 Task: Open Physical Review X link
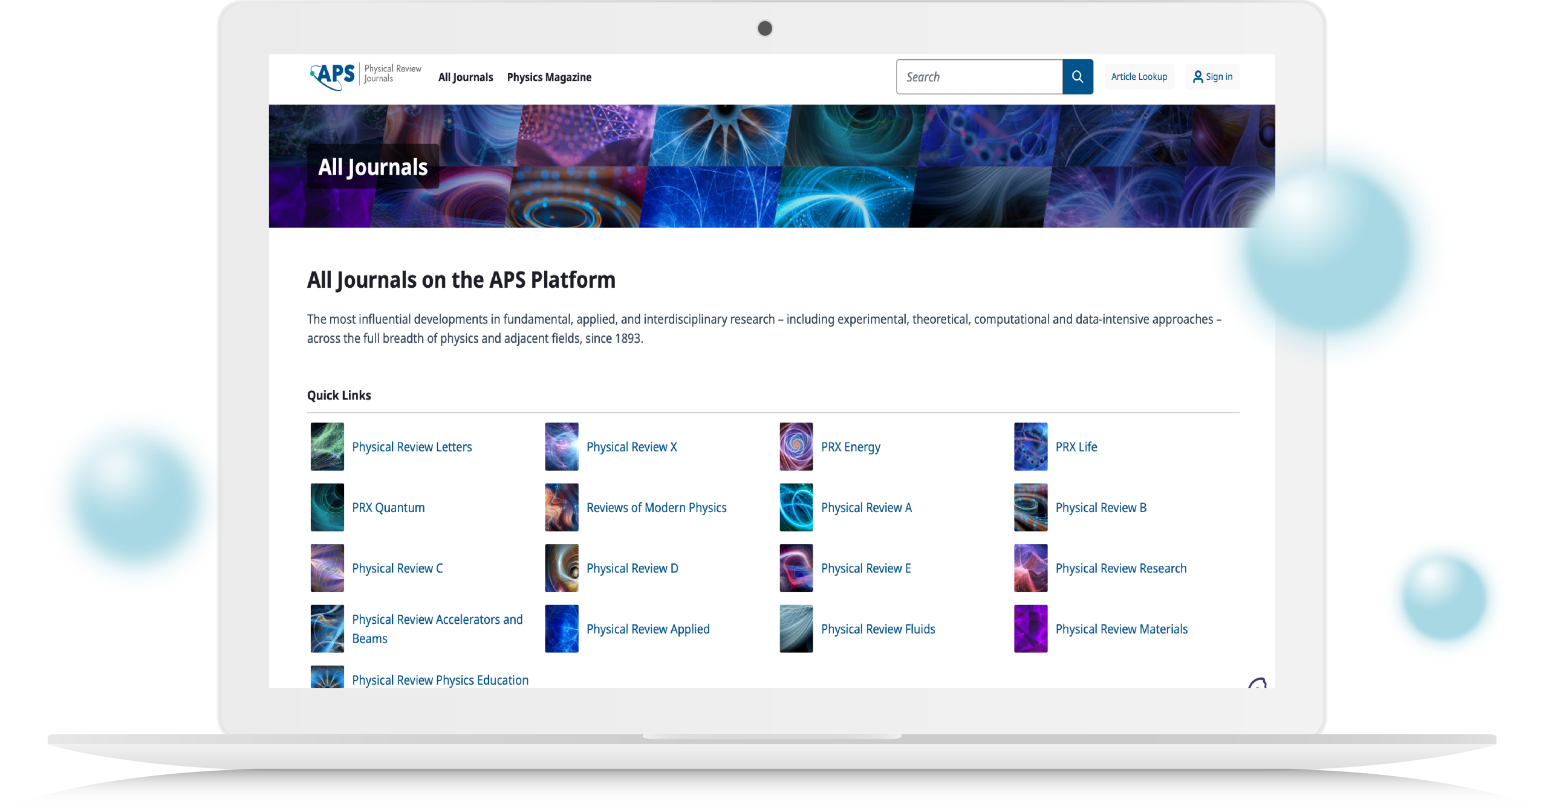631,447
